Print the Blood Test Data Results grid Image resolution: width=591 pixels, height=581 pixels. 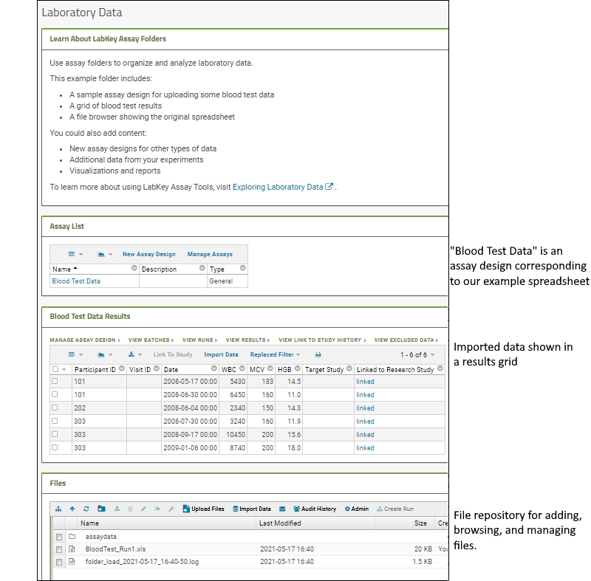pos(318,354)
